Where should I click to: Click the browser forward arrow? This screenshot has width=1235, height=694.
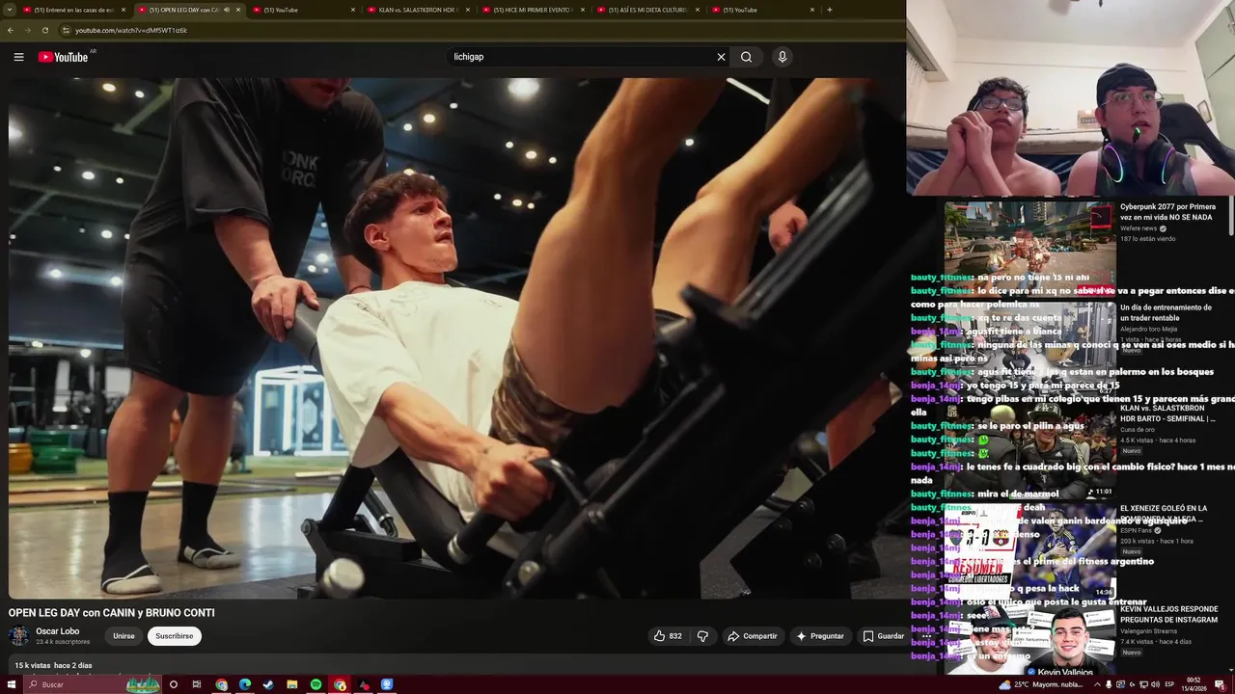click(x=27, y=30)
